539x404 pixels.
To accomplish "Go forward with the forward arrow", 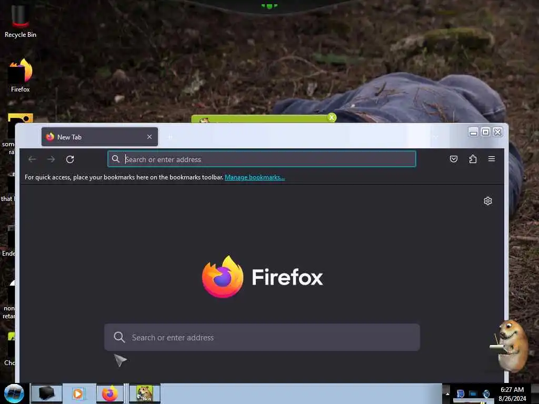I will pos(51,159).
